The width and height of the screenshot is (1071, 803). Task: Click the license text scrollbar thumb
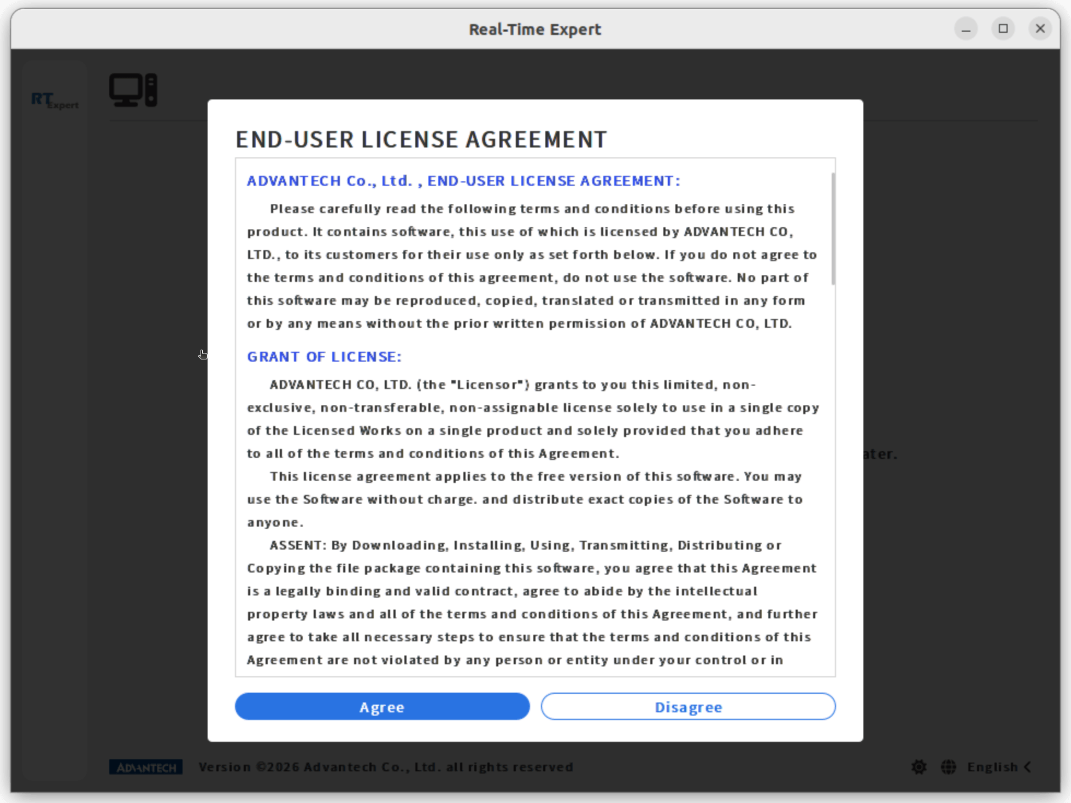point(833,228)
